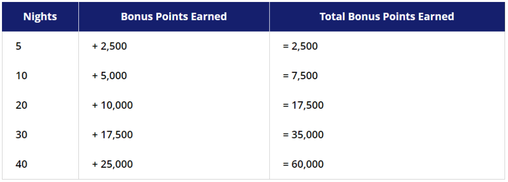
Task: Click the = 7,500 total value
Action: coord(300,76)
